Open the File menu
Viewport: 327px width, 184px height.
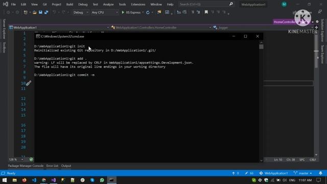click(13, 5)
